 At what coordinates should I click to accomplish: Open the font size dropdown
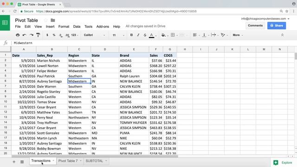pyautogui.click(x=118, y=35)
